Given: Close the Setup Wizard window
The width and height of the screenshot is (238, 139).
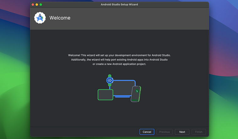Looking at the screenshot, I should pyautogui.click(x=33, y=5).
